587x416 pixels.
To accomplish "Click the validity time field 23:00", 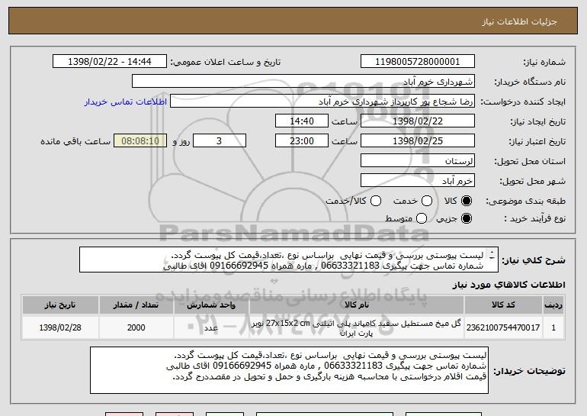I will point(302,141).
